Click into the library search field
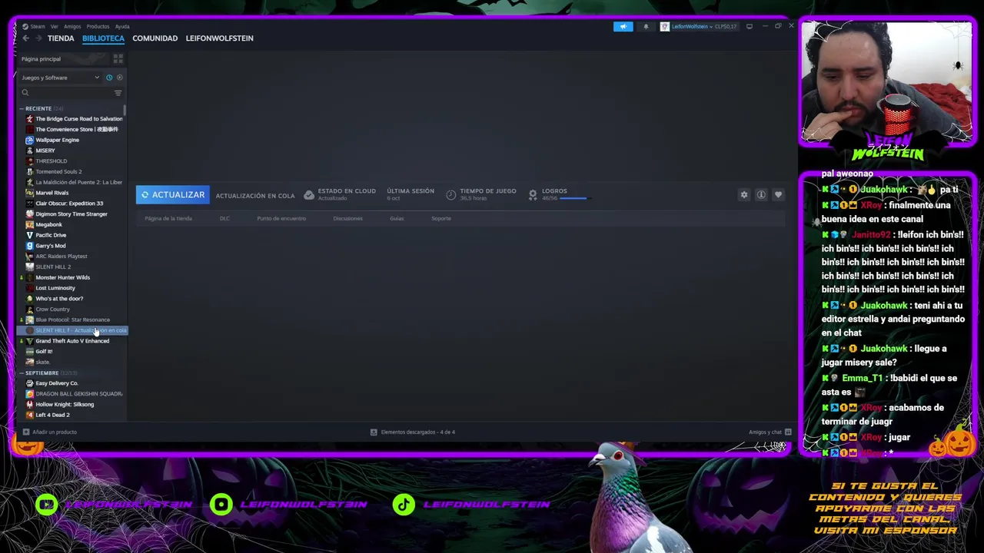 [71, 93]
